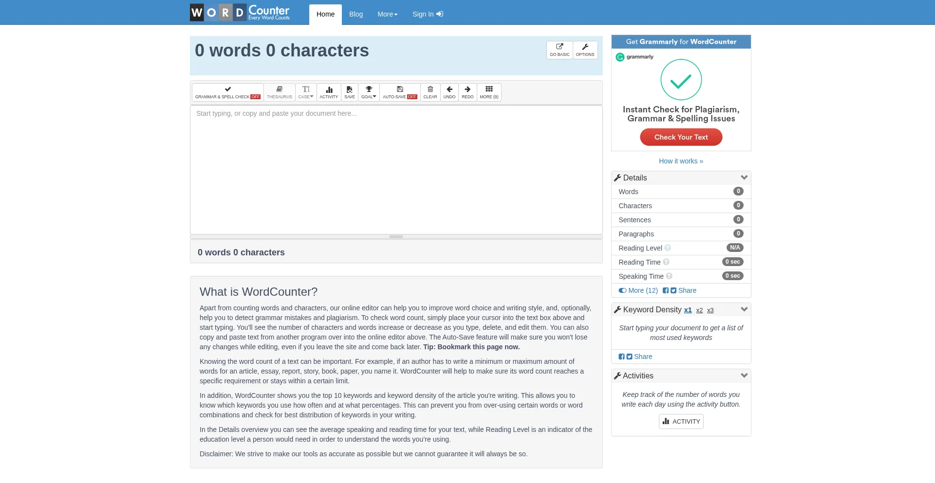Follow the How it works link
Image resolution: width=935 pixels, height=483 pixels.
pyautogui.click(x=681, y=161)
